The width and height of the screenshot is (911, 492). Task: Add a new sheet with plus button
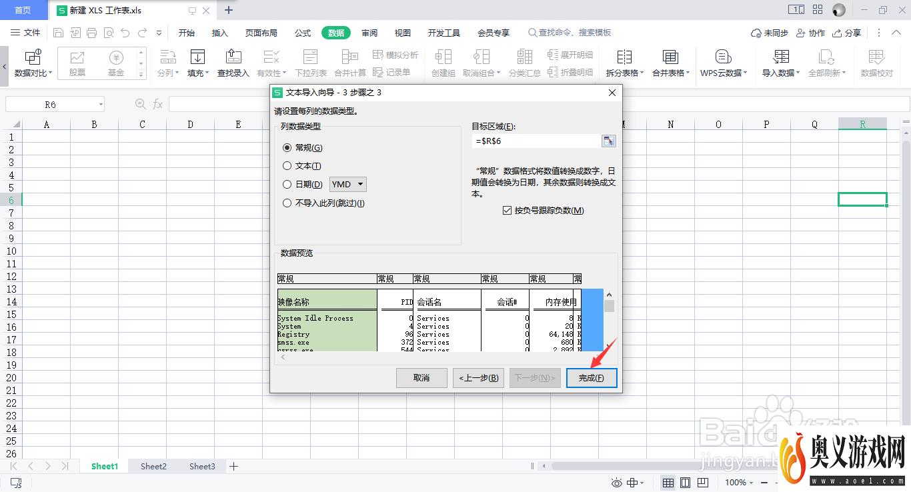(x=234, y=467)
